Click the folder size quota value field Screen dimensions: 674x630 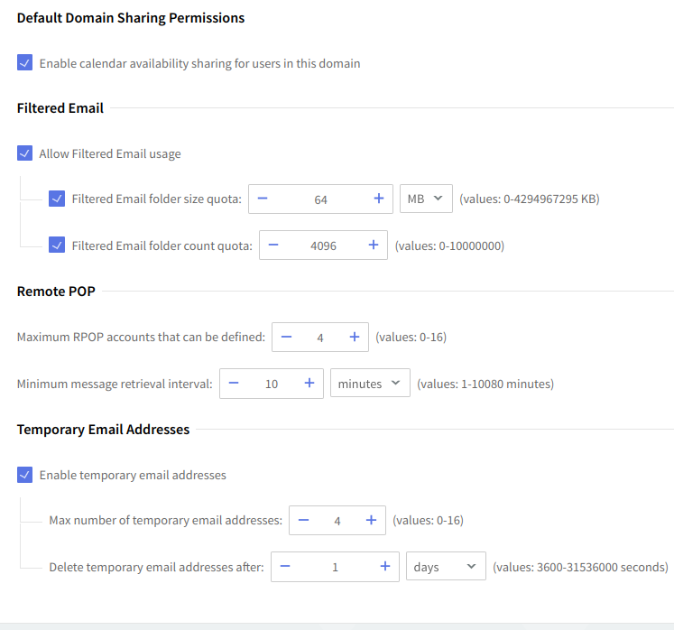pos(320,199)
